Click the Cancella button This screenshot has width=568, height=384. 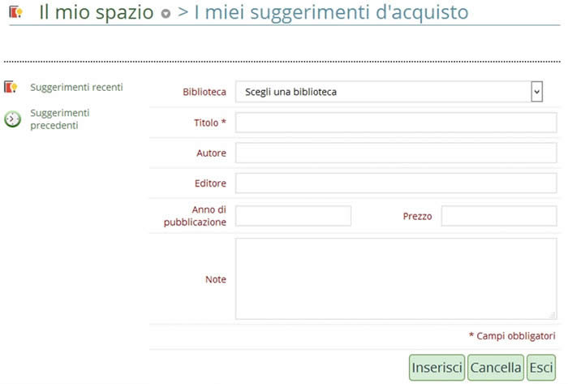coord(496,368)
